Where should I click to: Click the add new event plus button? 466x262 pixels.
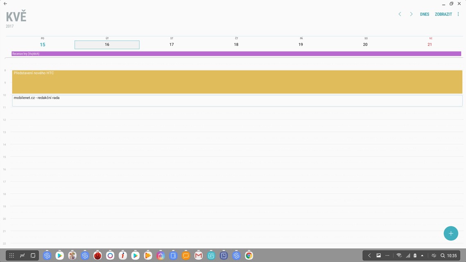click(x=450, y=233)
